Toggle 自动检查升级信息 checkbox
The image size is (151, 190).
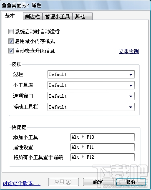point(11,51)
